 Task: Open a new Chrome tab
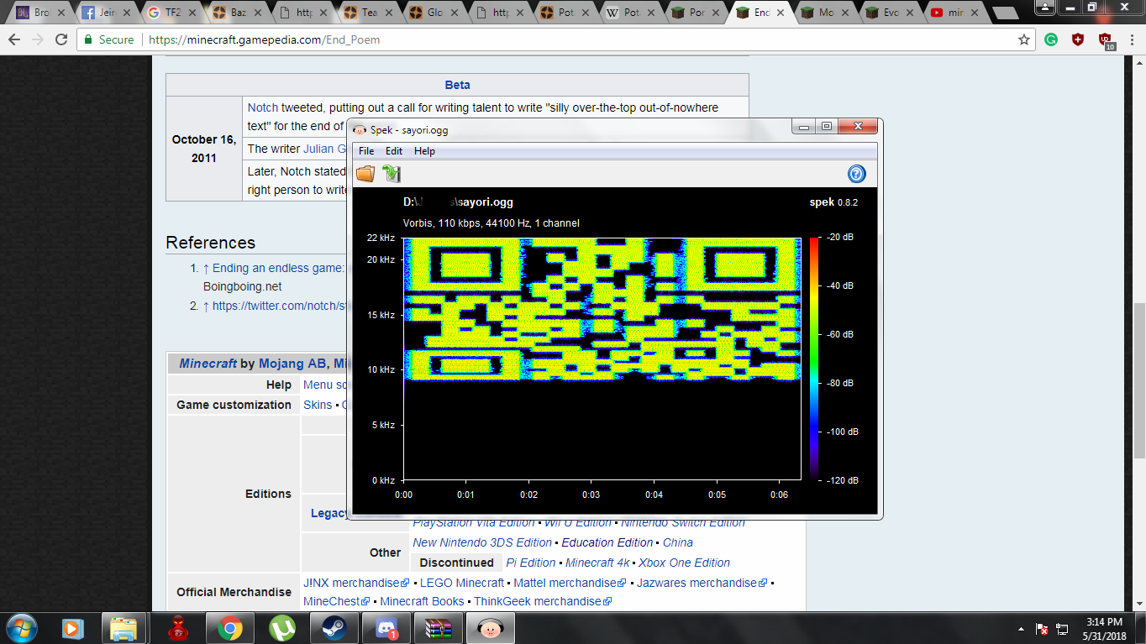point(1005,13)
